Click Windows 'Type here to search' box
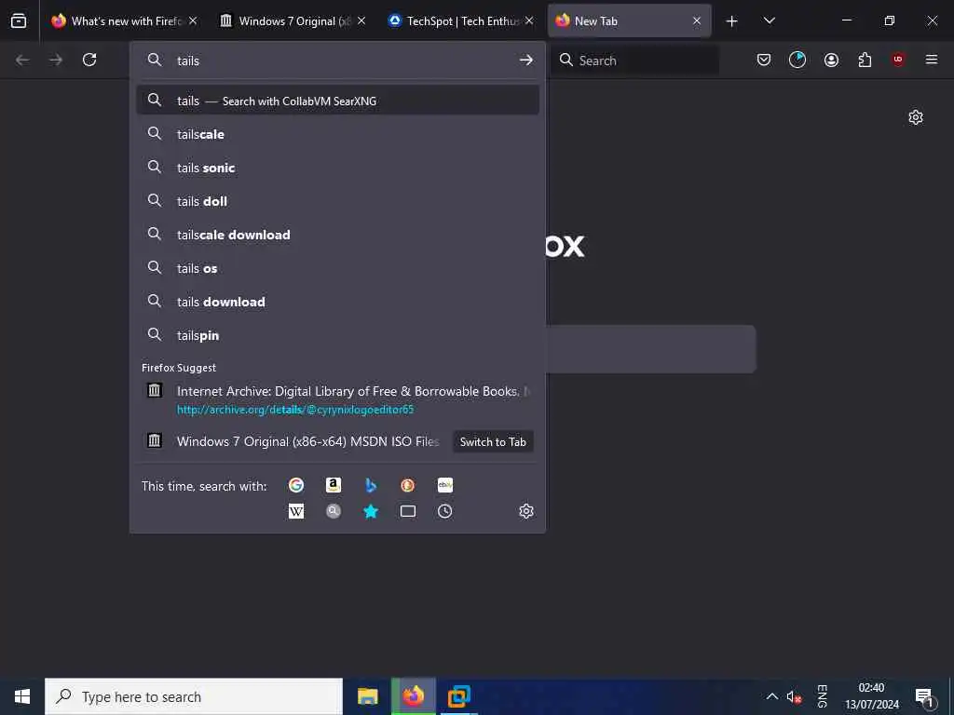 point(194,696)
